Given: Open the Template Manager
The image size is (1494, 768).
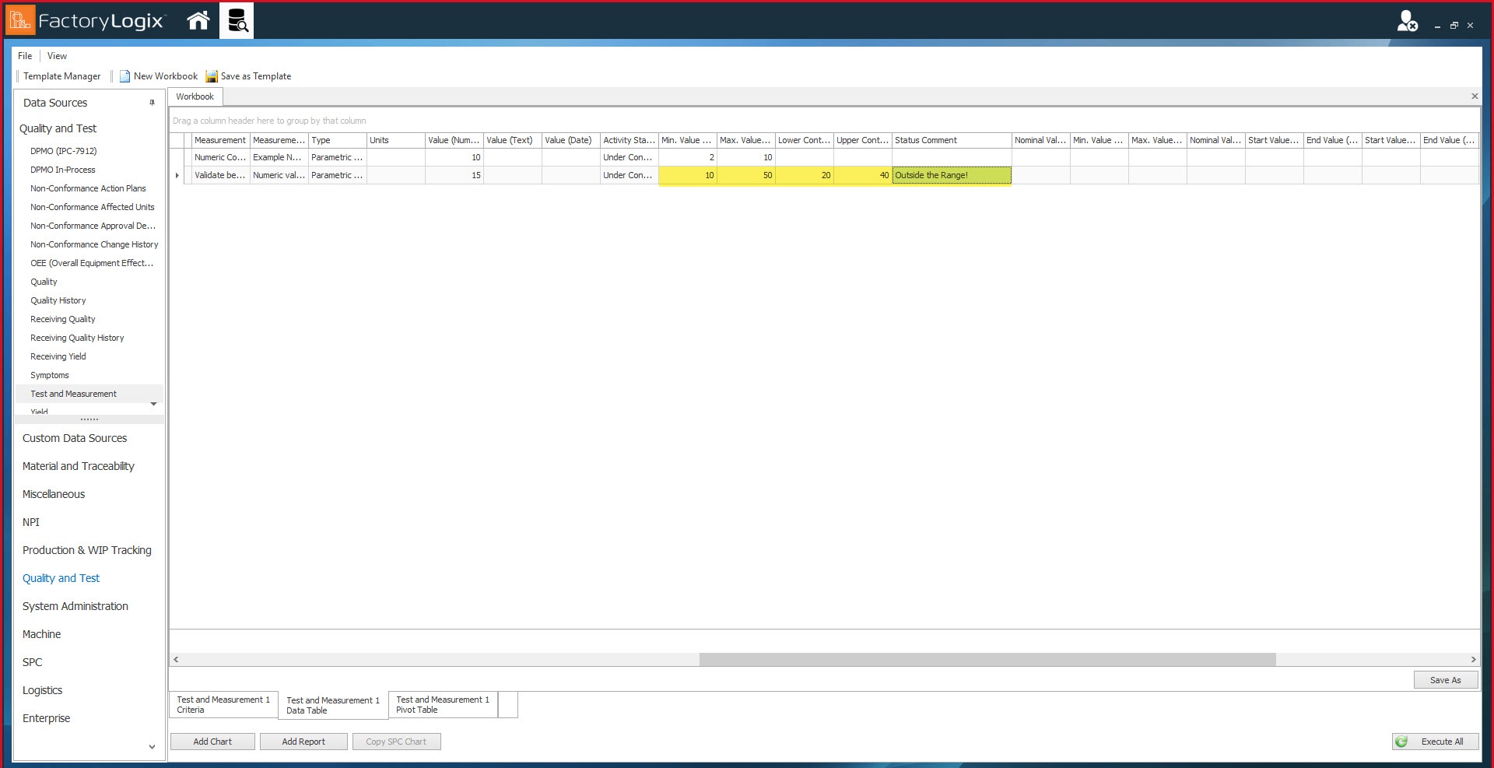Looking at the screenshot, I should coord(61,75).
